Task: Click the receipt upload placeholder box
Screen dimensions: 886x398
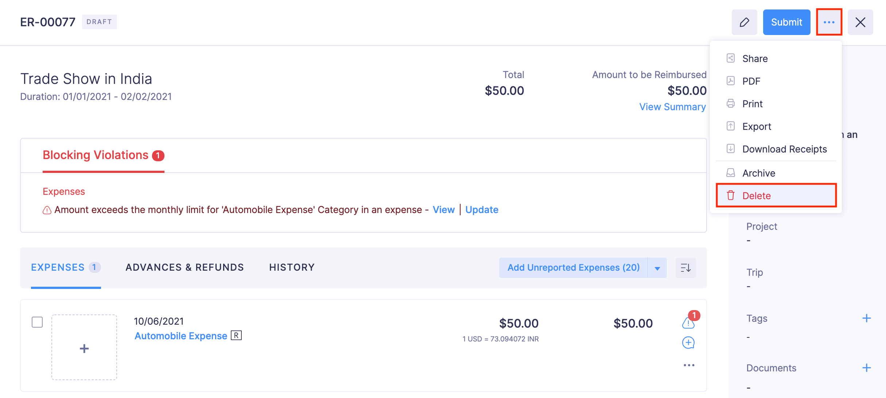Action: [84, 347]
